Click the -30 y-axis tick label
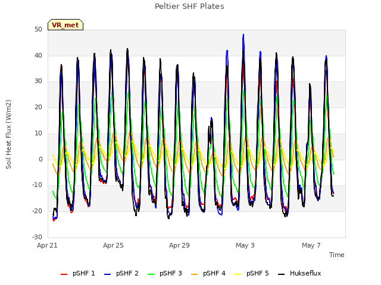The width and height of the screenshot is (381, 285). (37, 237)
